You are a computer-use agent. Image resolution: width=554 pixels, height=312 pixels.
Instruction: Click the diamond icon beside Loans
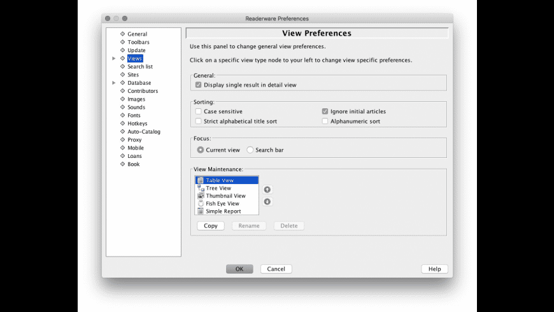[123, 156]
